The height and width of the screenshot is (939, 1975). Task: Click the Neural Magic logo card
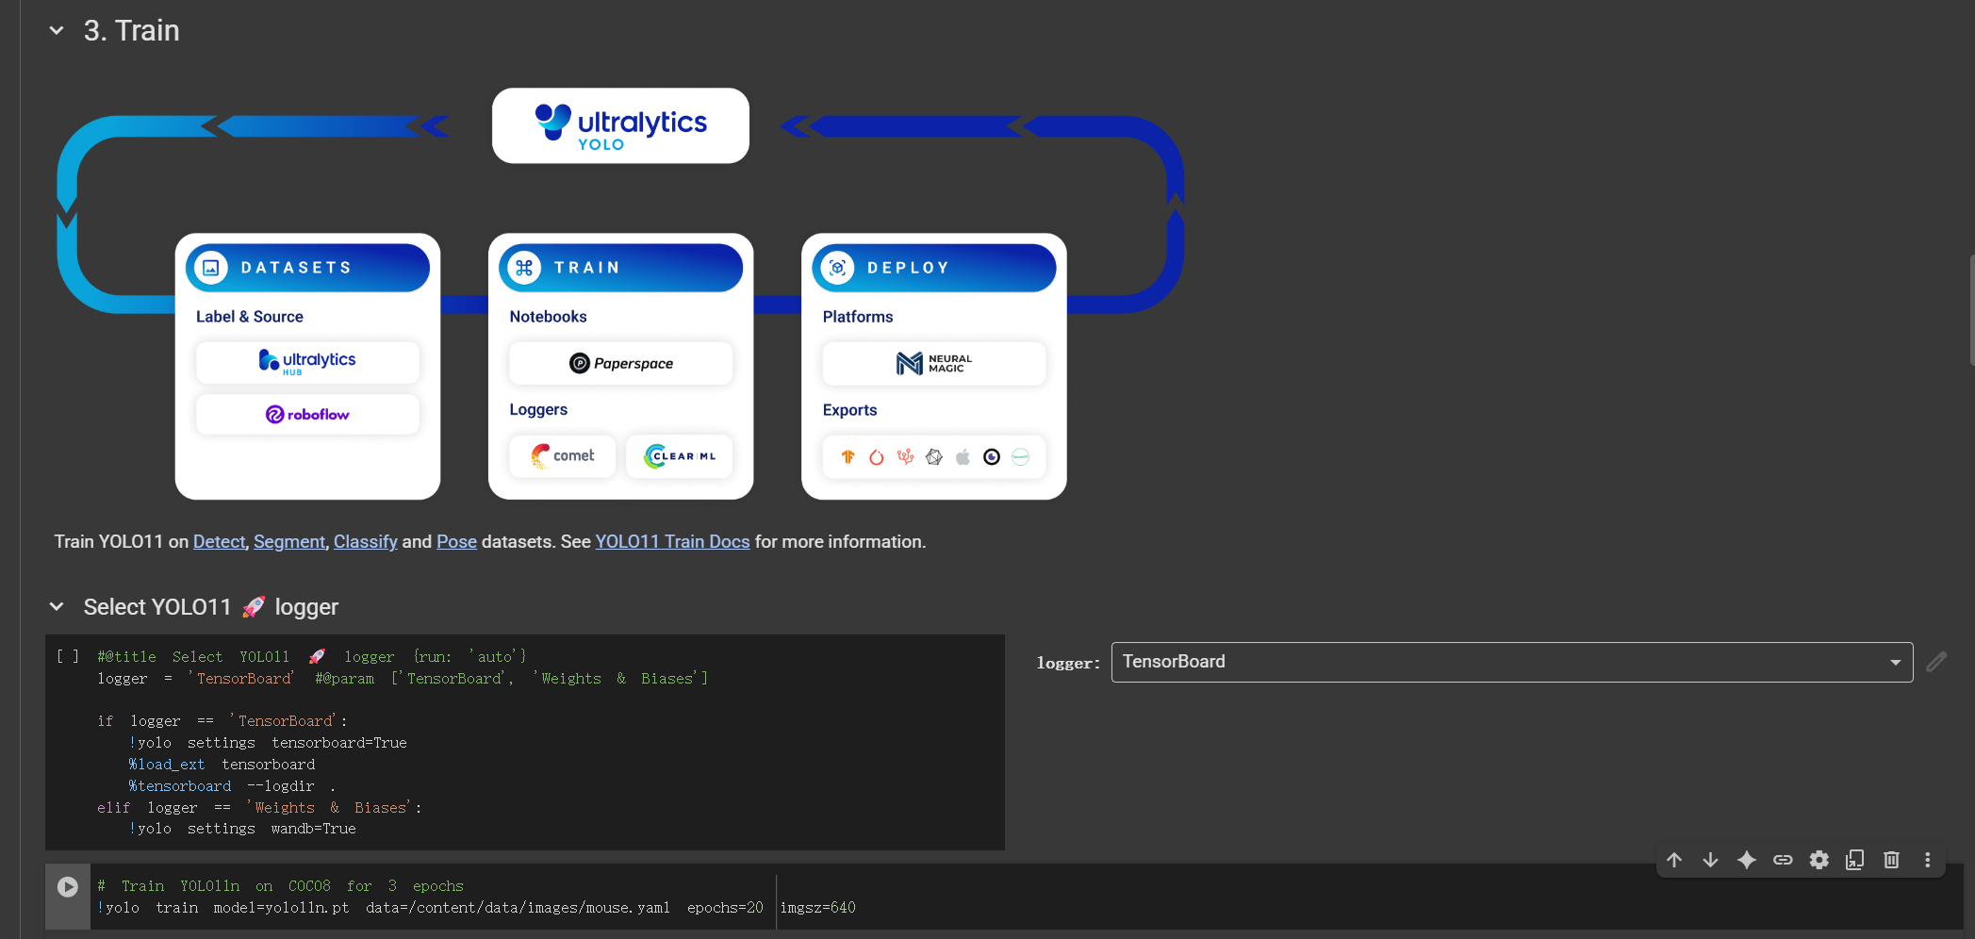933,363
